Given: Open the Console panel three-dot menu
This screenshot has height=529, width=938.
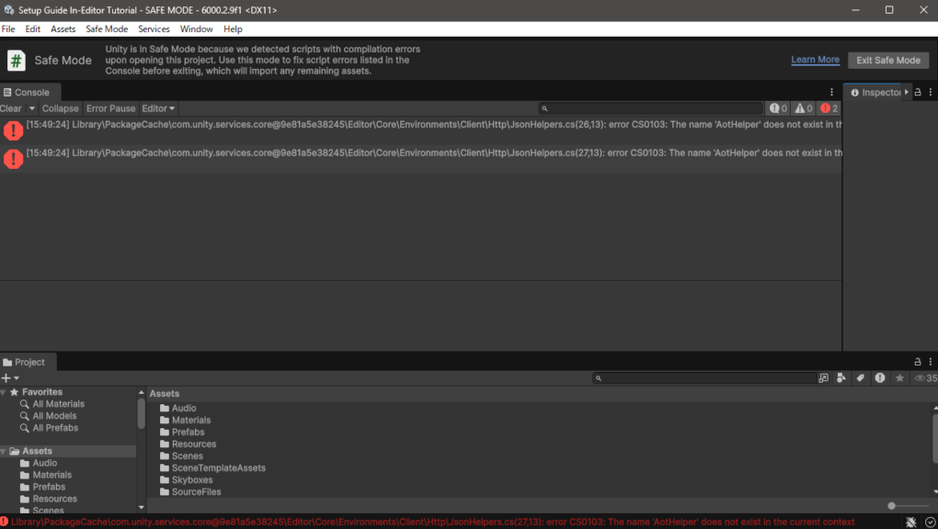Looking at the screenshot, I should coord(832,92).
